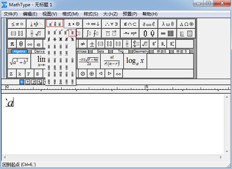Insert the pi symbol from the small bar
The width and height of the screenshot is (232, 169).
[12, 44]
